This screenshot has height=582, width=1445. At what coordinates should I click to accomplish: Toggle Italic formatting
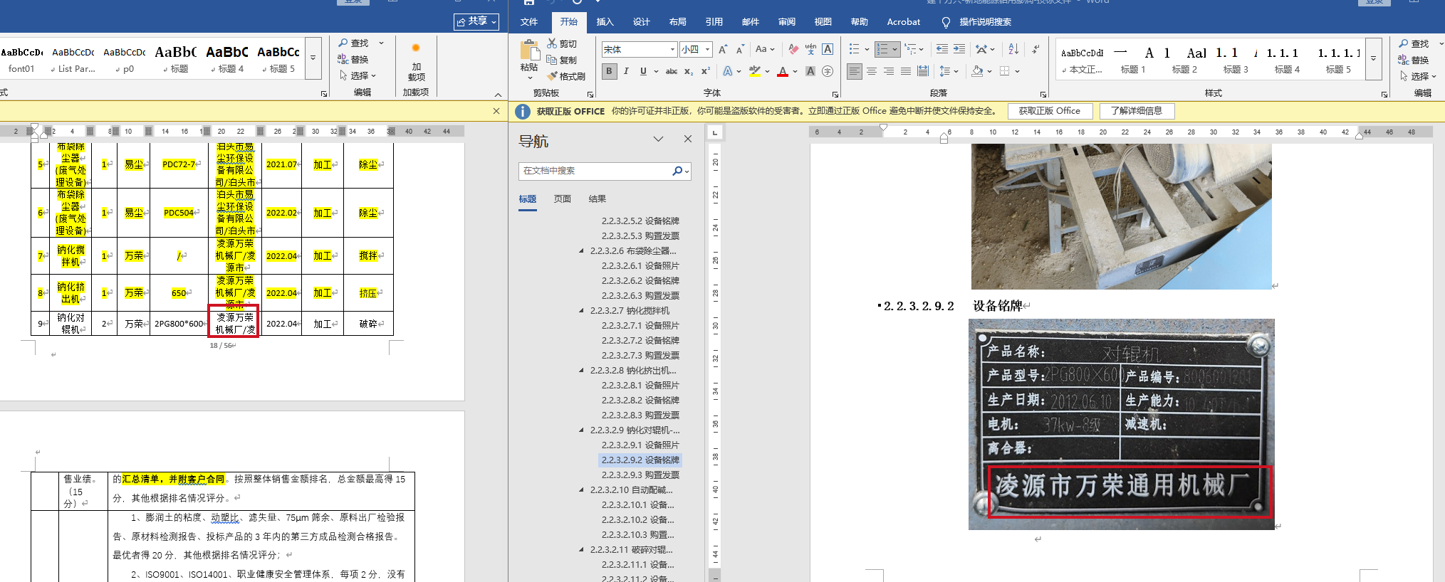(626, 71)
